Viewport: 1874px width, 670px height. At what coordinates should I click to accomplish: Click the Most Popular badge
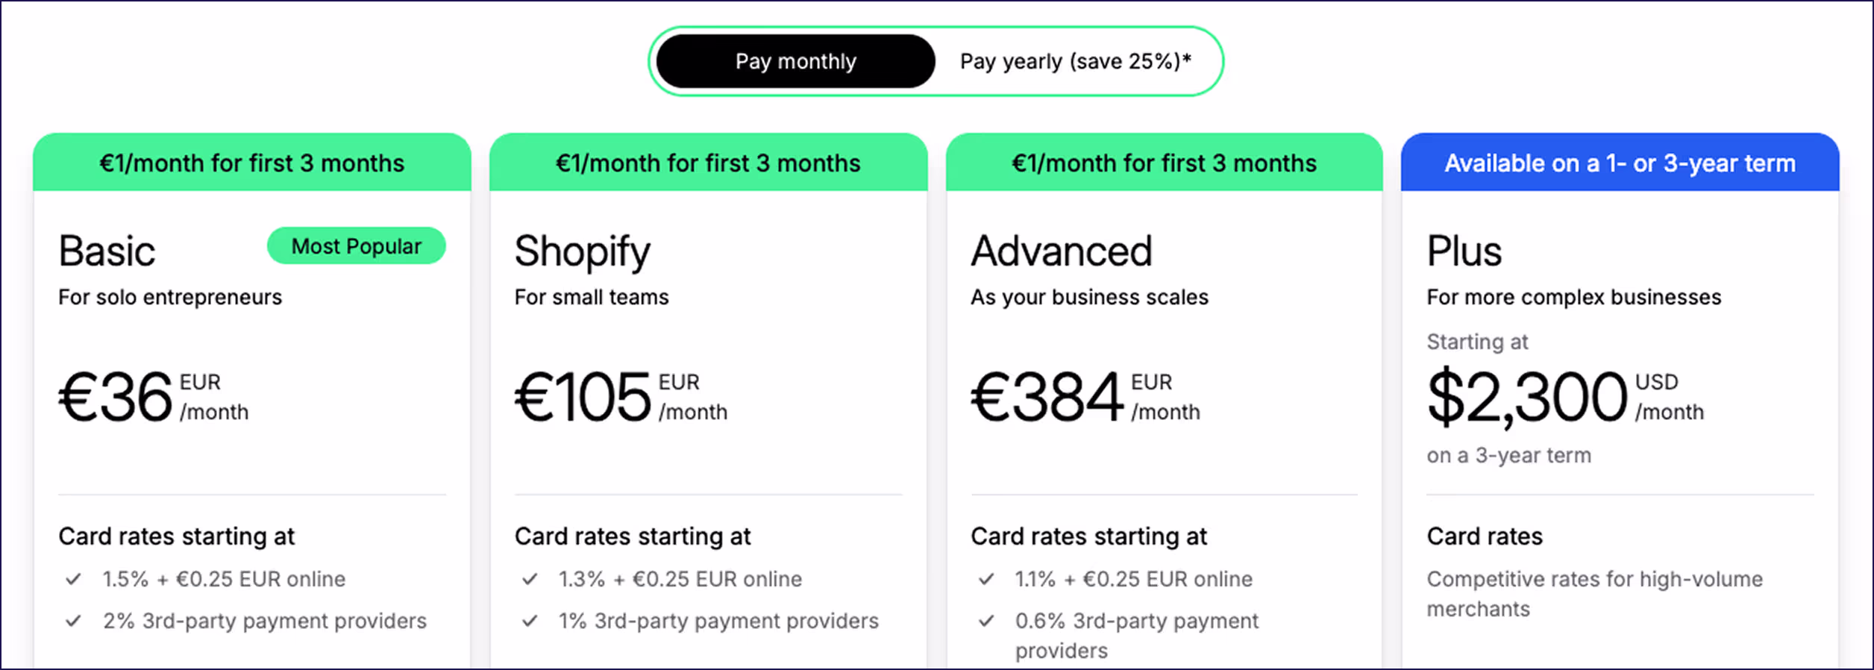coord(356,245)
